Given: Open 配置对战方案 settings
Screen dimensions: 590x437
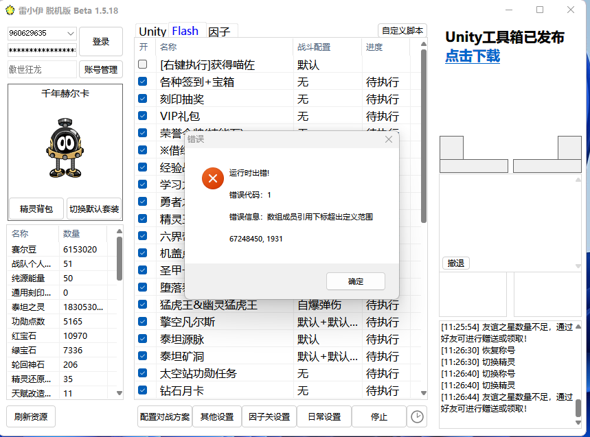Looking at the screenshot, I should pyautogui.click(x=165, y=416).
